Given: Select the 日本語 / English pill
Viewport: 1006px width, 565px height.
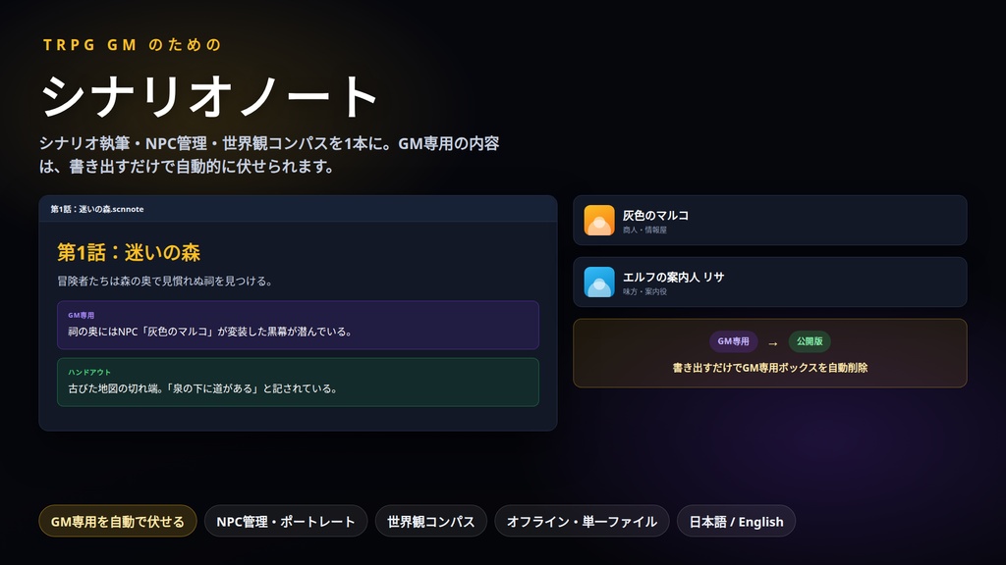Looking at the screenshot, I should tap(736, 522).
